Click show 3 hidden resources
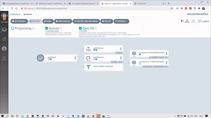The image size is (211, 118). [x=103, y=66]
